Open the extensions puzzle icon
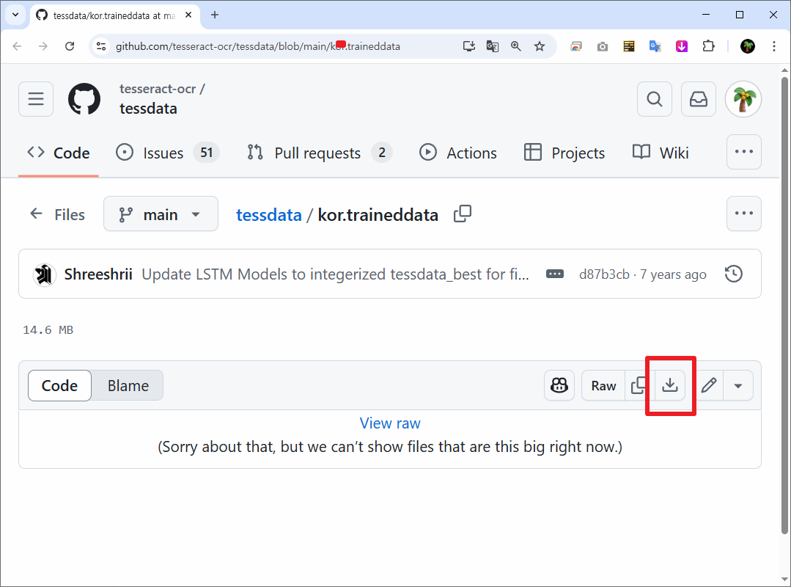This screenshot has width=791, height=587. coord(708,46)
